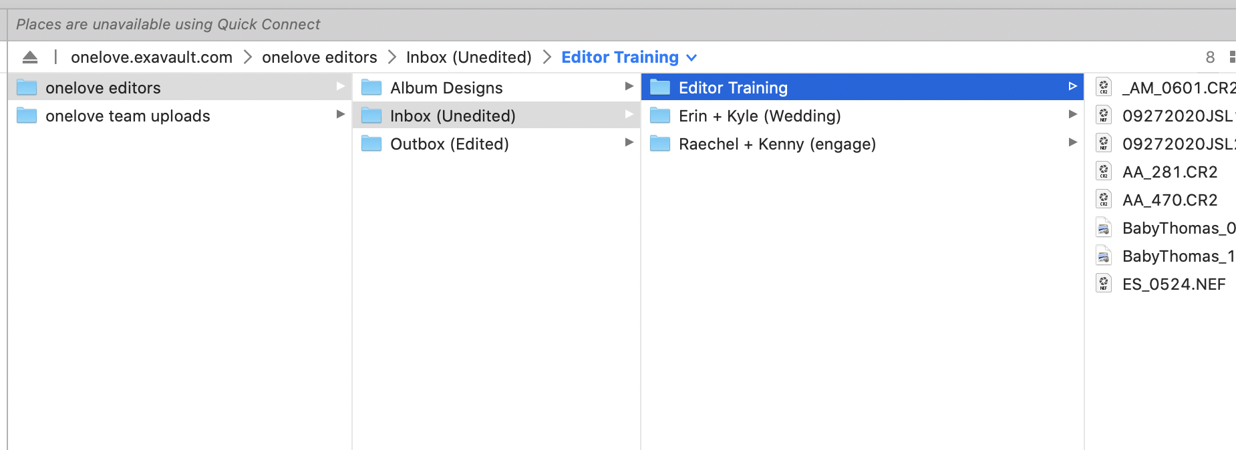Jump to Inbox (Unedited) breadcrumb

click(x=468, y=57)
